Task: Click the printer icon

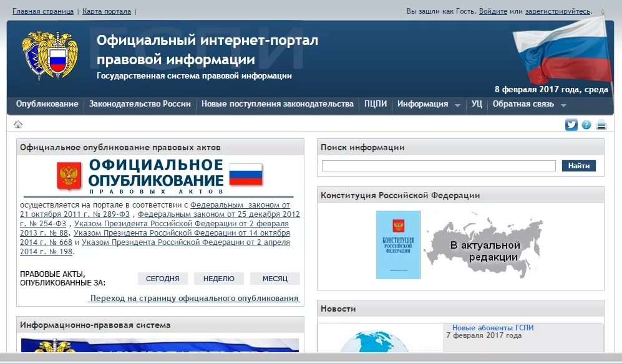Action: pyautogui.click(x=601, y=125)
